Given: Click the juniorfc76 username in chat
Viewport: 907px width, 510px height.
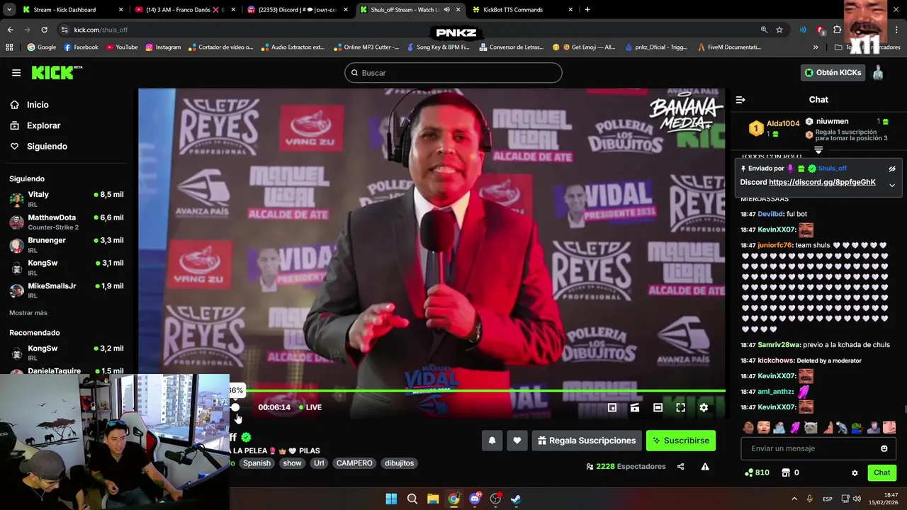Looking at the screenshot, I should (774, 245).
